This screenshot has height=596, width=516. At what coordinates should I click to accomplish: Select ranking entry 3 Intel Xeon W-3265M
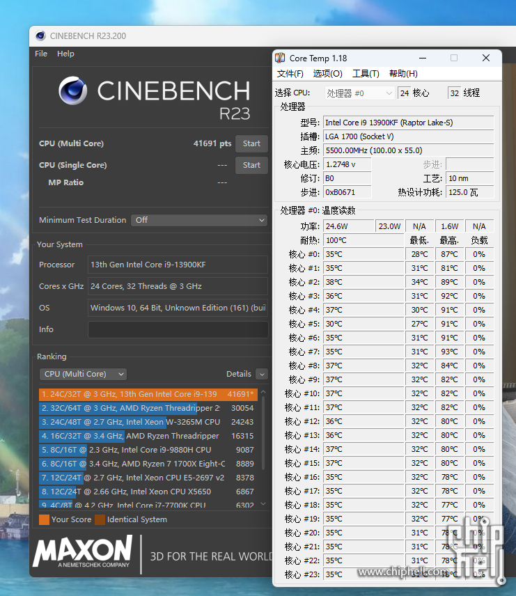[x=148, y=423]
